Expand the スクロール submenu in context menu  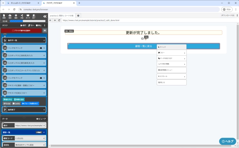click(185, 76)
